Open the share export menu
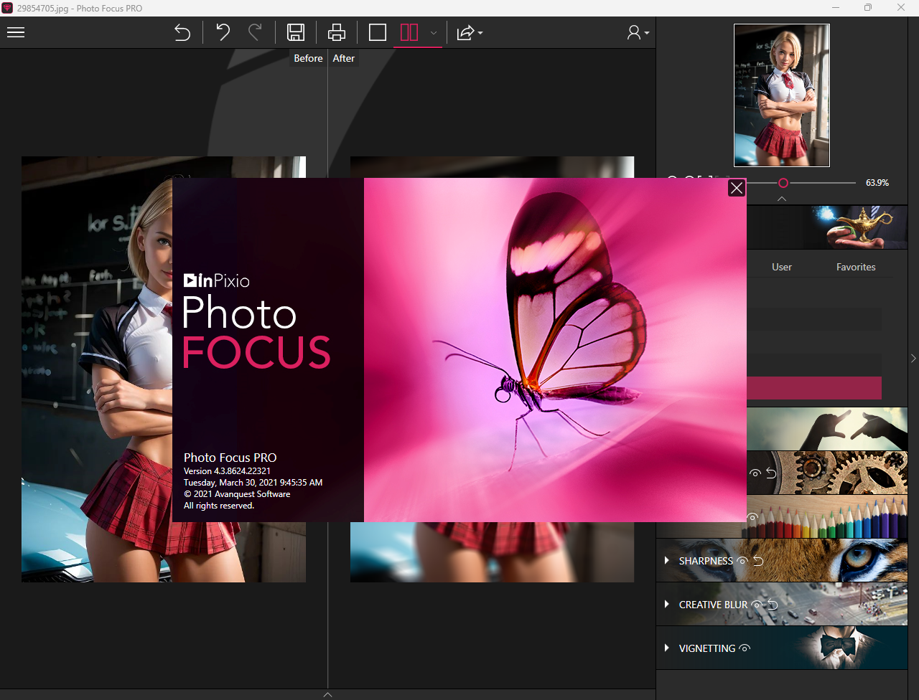 point(470,33)
